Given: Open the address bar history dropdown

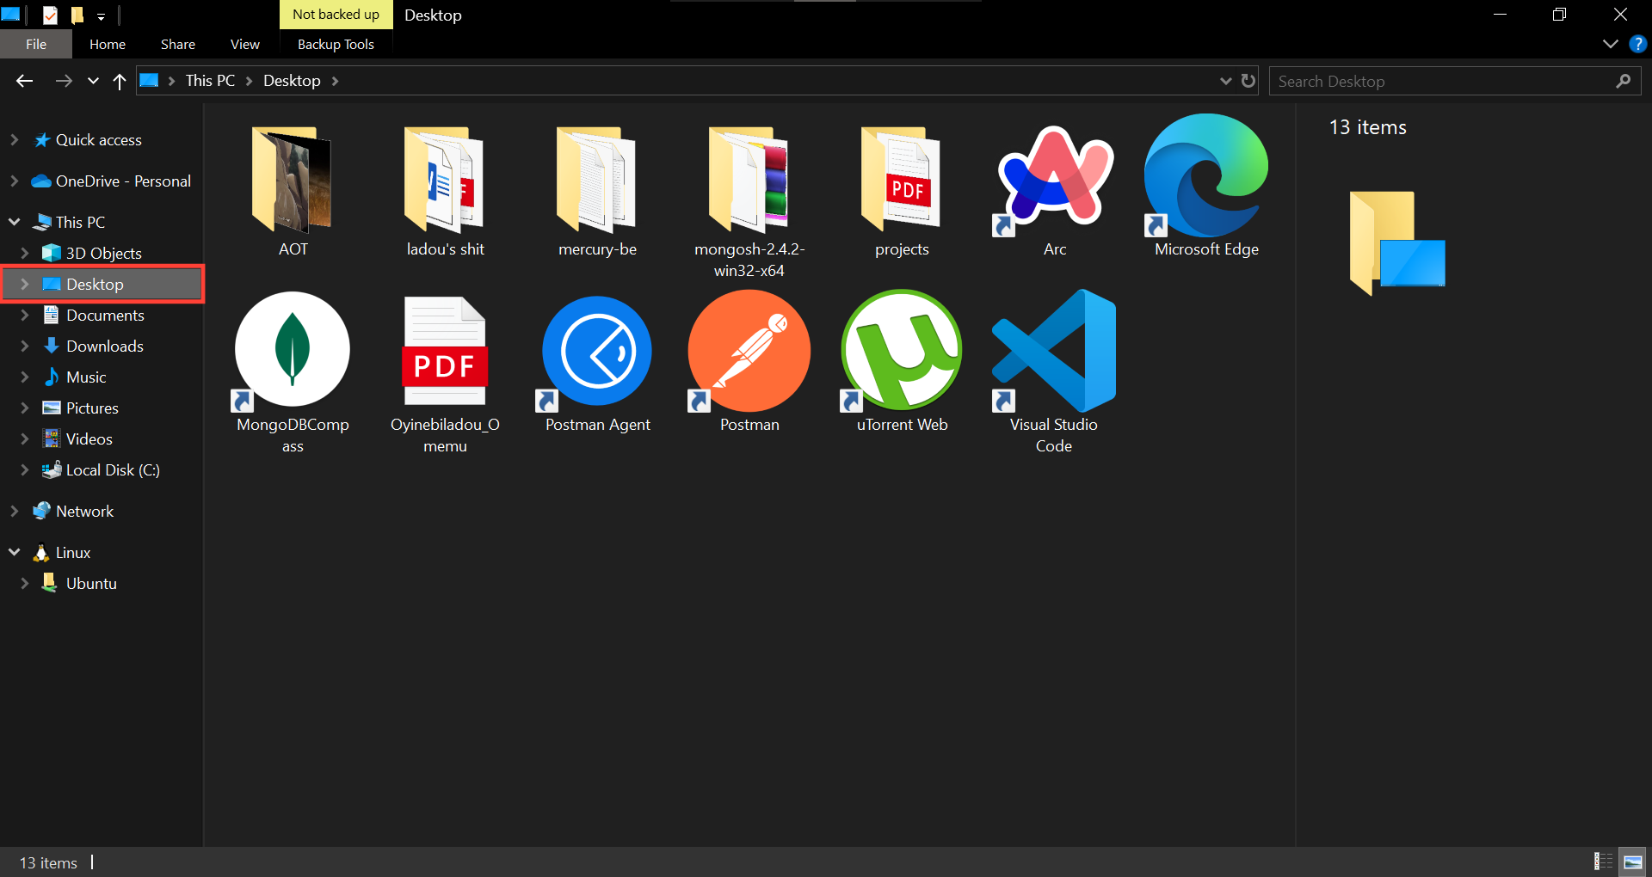Looking at the screenshot, I should [x=1226, y=81].
